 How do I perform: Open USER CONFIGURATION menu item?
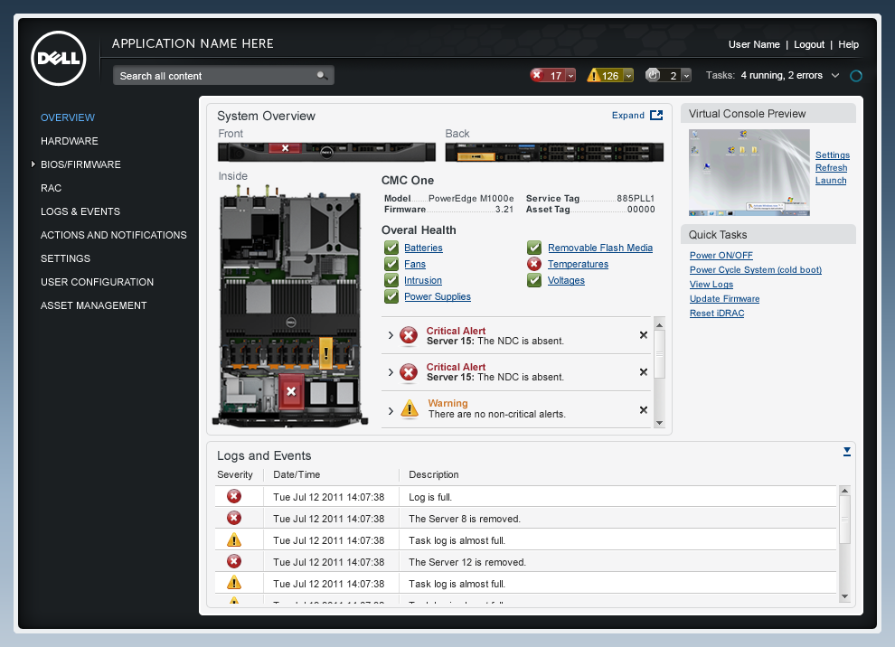point(97,282)
